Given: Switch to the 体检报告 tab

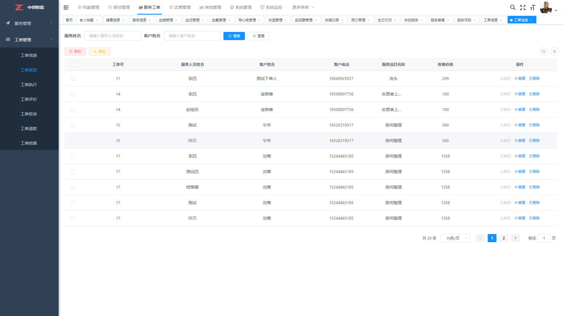Looking at the screenshot, I should [x=411, y=20].
